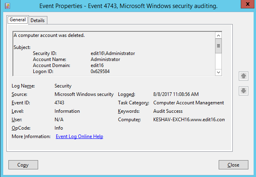This screenshot has height=177, width=256.
Task: Select Security ID value edit16\Administrator
Action: [x=113, y=53]
